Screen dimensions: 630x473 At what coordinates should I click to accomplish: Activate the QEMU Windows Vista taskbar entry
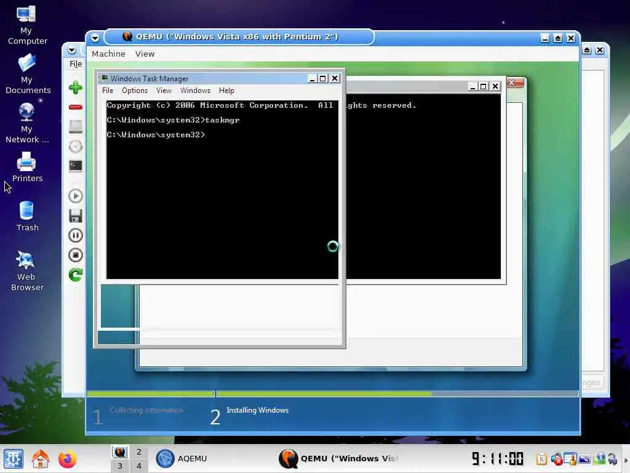(x=338, y=458)
